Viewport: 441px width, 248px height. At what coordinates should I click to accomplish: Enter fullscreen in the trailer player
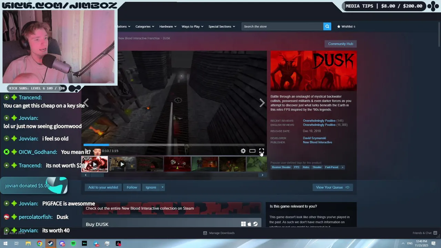click(x=261, y=151)
